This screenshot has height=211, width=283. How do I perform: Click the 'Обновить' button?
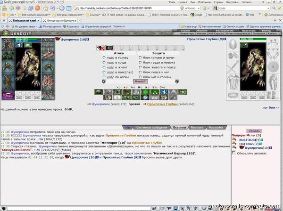[254, 131]
